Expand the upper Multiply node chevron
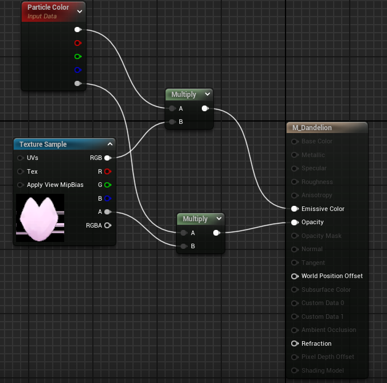 point(207,95)
